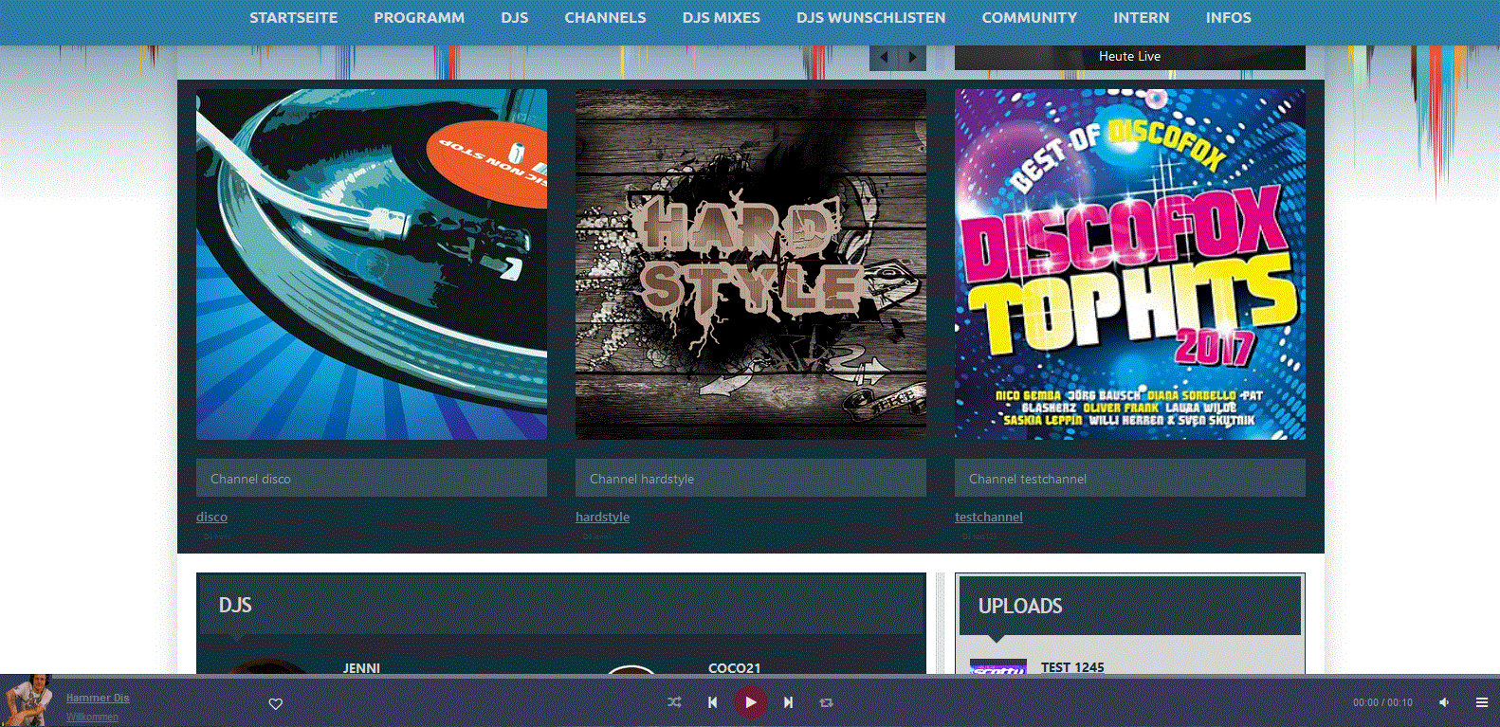The height and width of the screenshot is (727, 1500).
Task: Open the Discofox Top Hits cover image
Action: point(1130,264)
